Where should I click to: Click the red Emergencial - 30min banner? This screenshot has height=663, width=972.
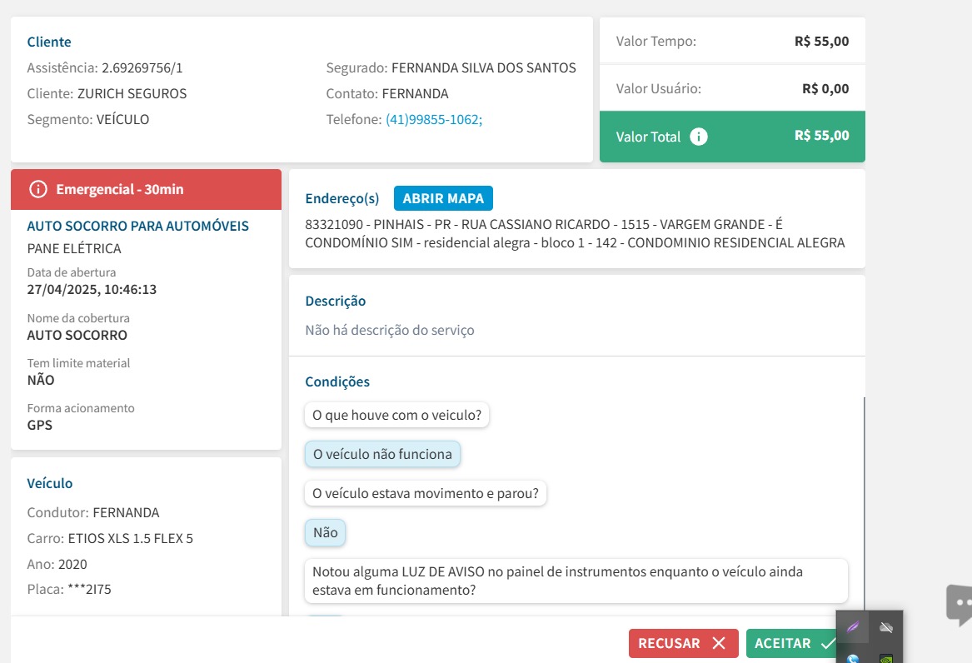(146, 189)
